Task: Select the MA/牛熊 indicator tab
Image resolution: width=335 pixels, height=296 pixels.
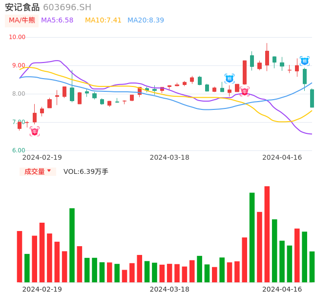Action: (22, 21)
